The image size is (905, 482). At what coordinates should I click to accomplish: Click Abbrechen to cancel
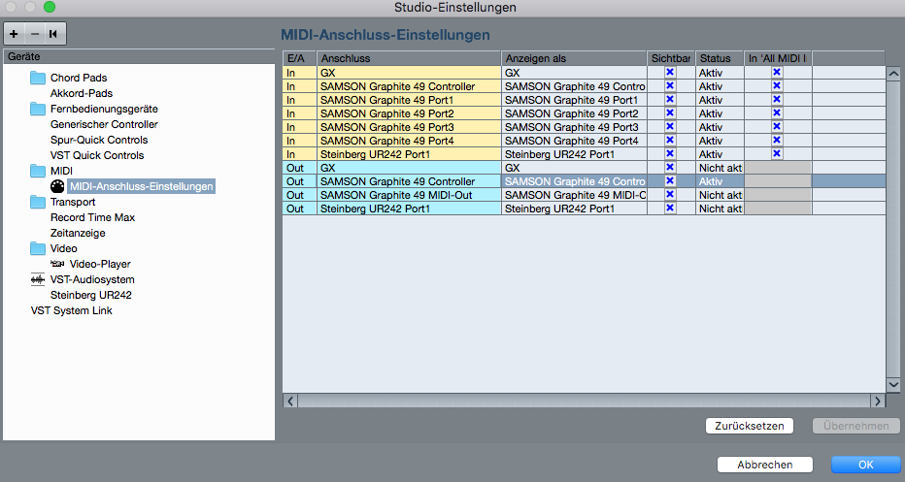[x=765, y=465]
